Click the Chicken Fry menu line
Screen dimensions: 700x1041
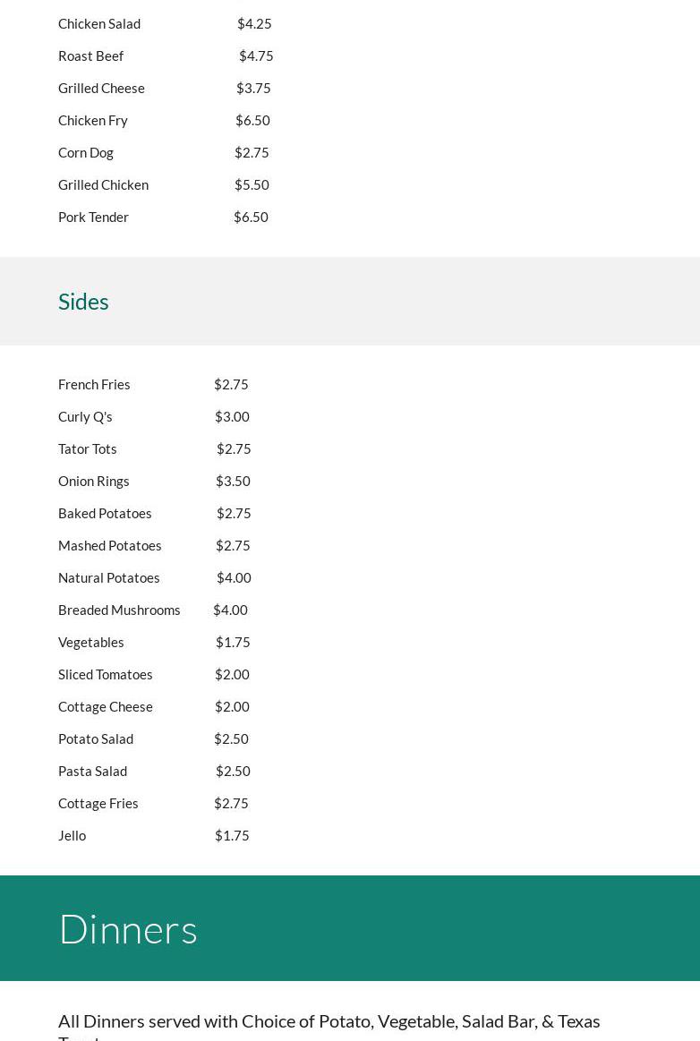click(93, 121)
